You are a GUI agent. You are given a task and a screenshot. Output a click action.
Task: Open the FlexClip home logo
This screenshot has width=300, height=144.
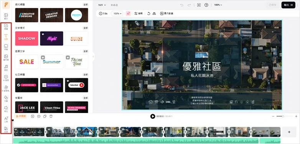click(x=6, y=5)
